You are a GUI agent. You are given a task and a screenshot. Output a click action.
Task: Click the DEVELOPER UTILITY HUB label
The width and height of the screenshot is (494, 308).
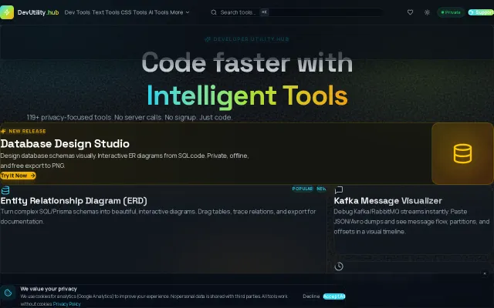pyautogui.click(x=247, y=39)
